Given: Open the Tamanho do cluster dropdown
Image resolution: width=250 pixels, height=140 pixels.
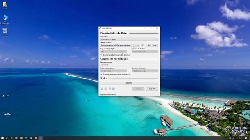Looking at the screenshot, I should click(145, 71).
